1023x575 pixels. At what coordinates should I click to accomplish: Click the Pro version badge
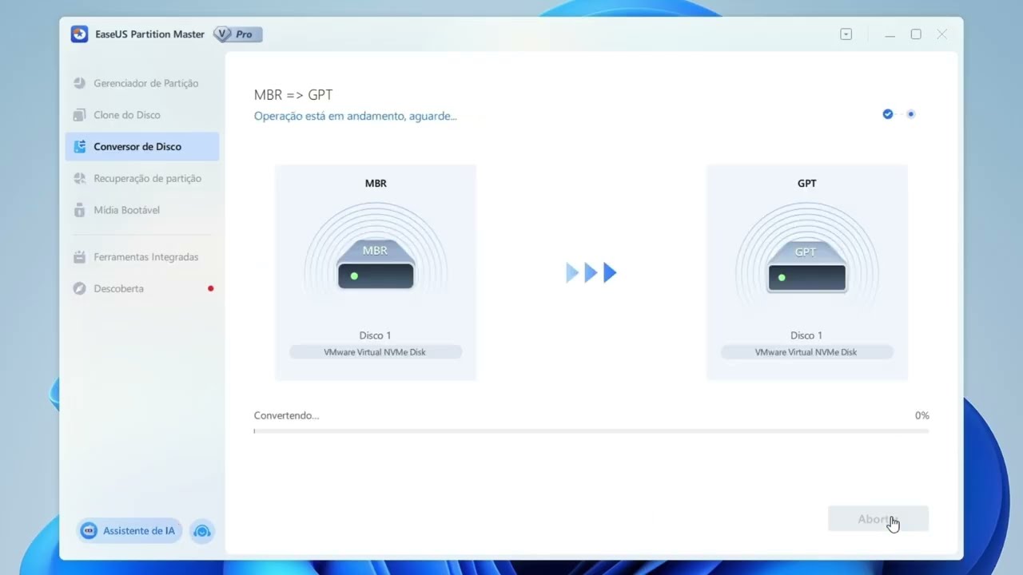point(238,34)
